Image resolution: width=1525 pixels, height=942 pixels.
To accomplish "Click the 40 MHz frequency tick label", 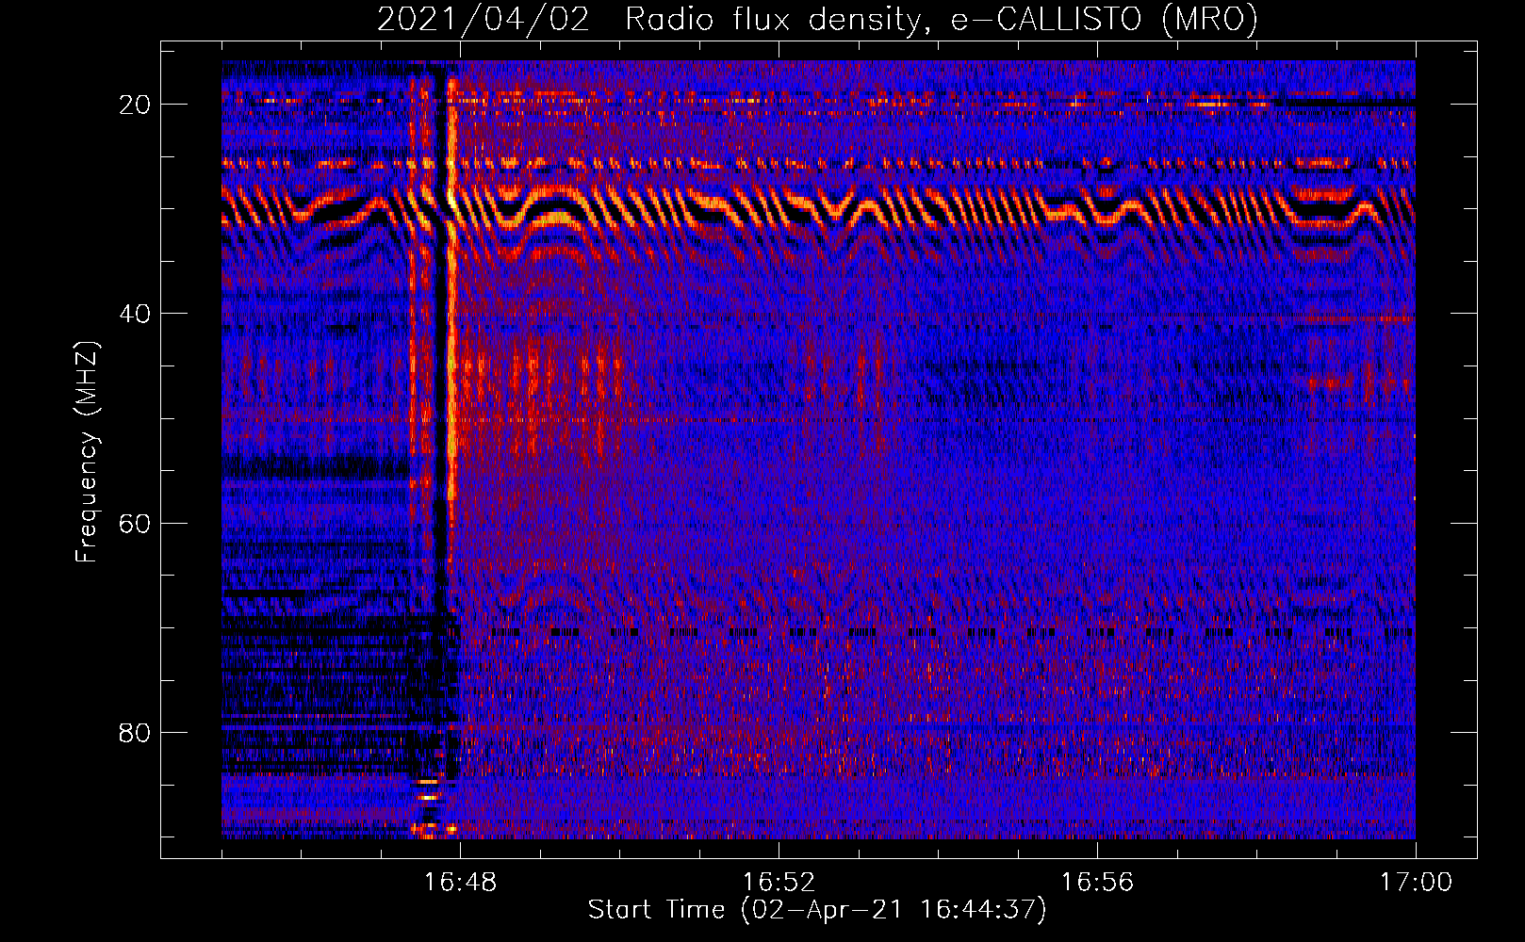I will tap(135, 314).
